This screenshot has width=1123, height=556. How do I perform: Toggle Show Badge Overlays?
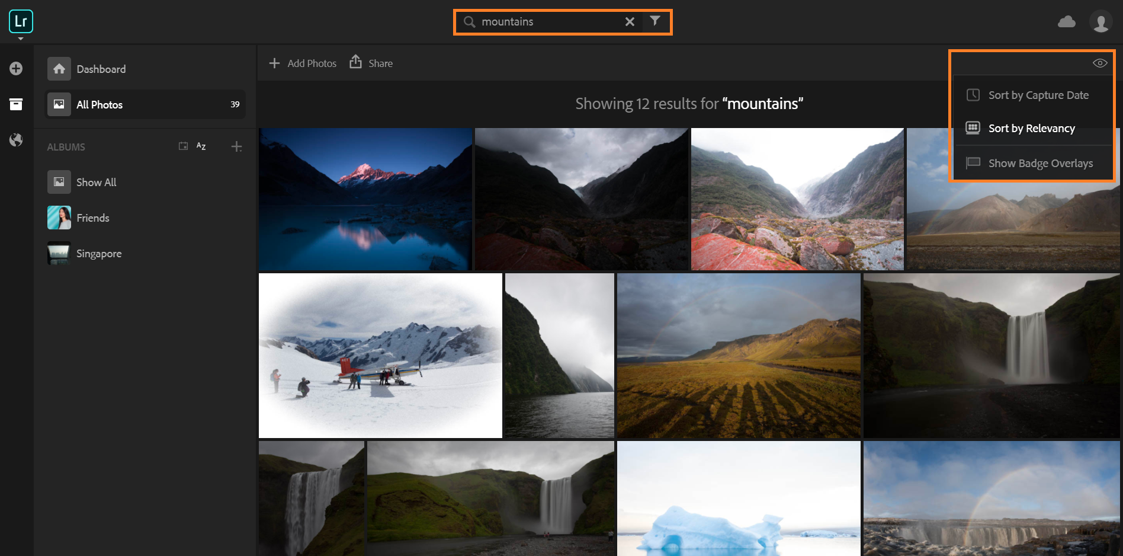point(1040,163)
